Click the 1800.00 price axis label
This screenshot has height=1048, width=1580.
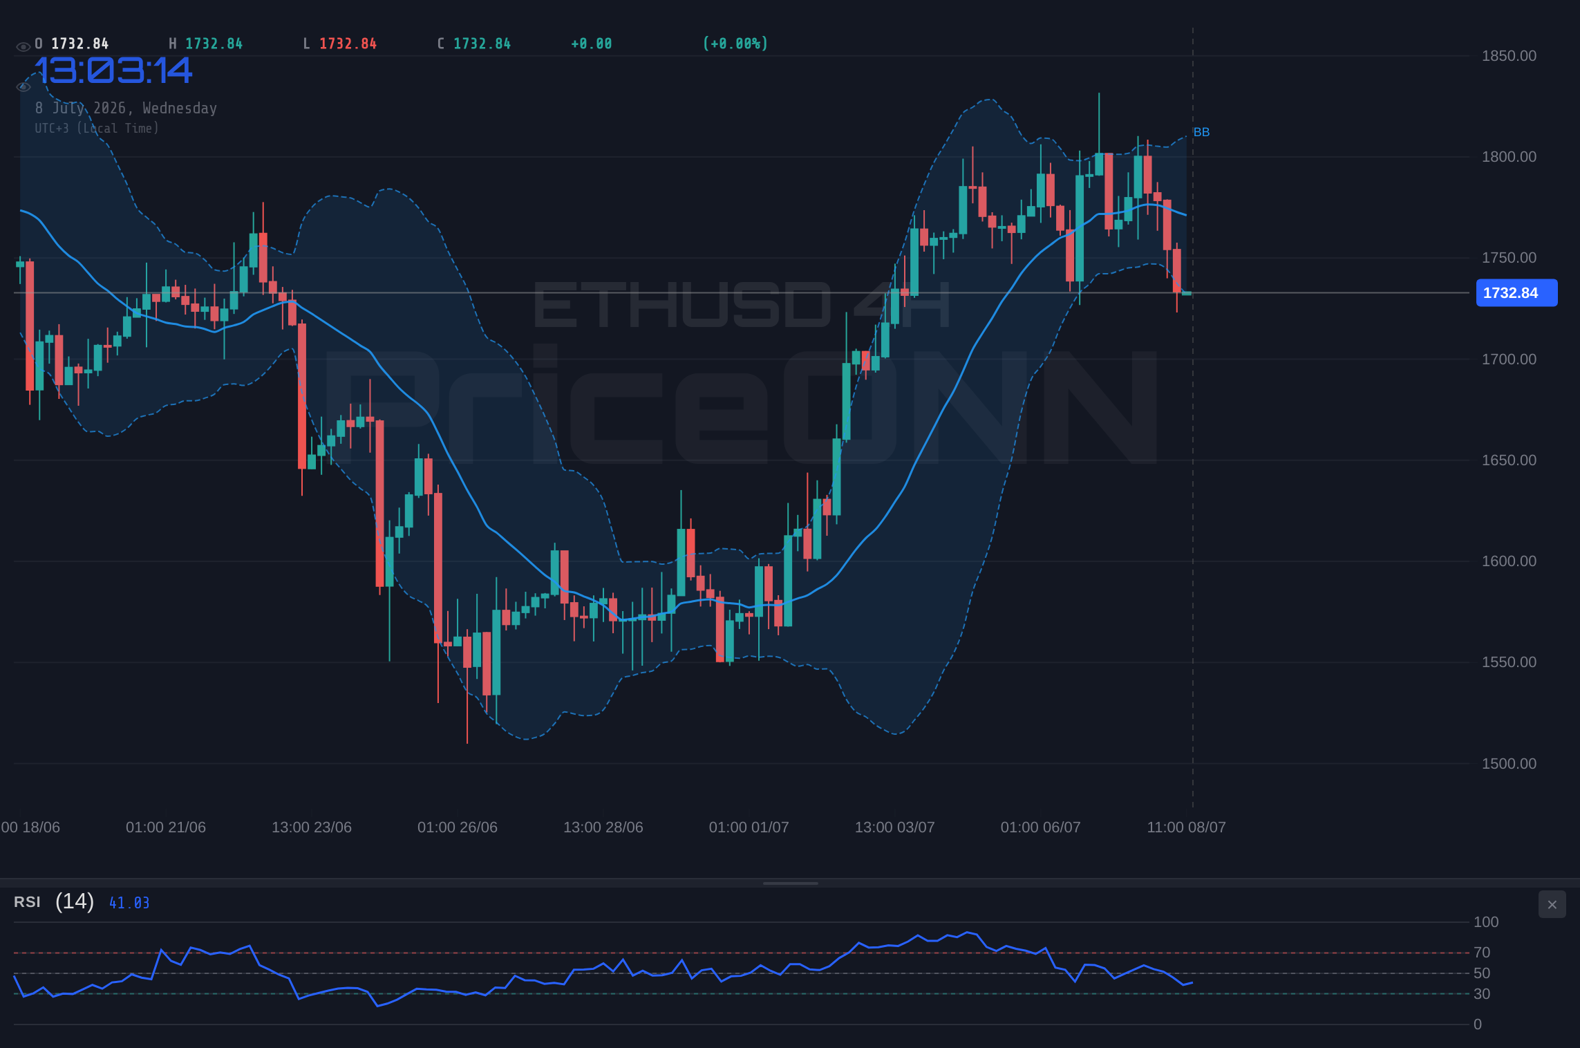coord(1509,157)
